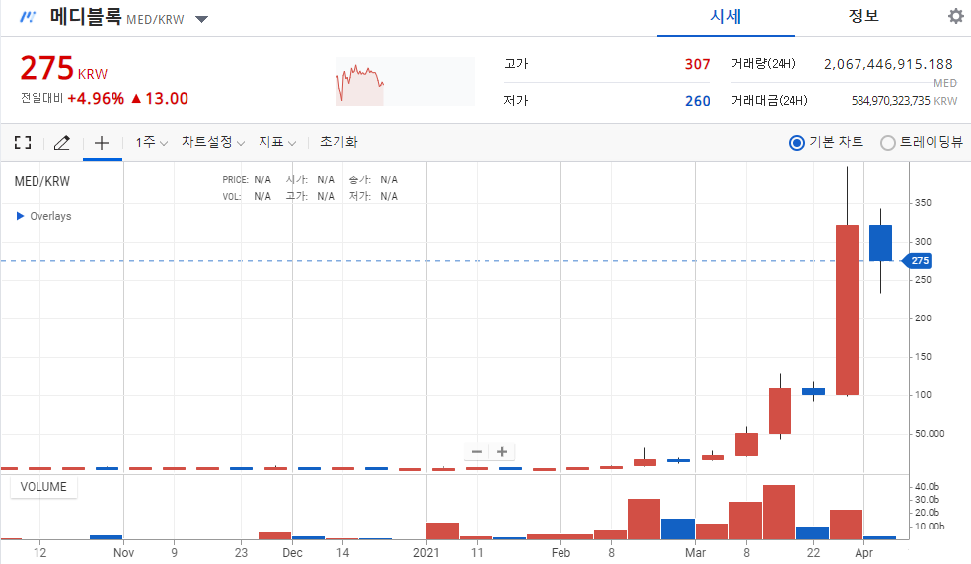Select the 트레이딩뷰 radio button
The height and width of the screenshot is (564, 971).
tap(887, 143)
